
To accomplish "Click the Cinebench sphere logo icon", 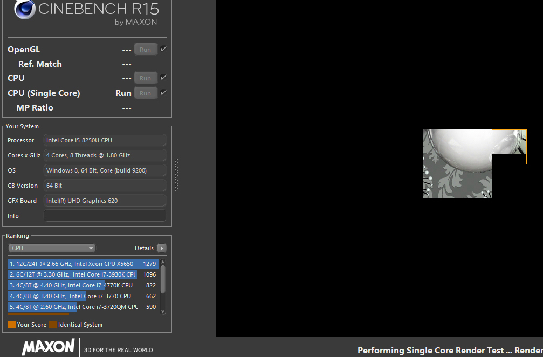I will click(25, 9).
